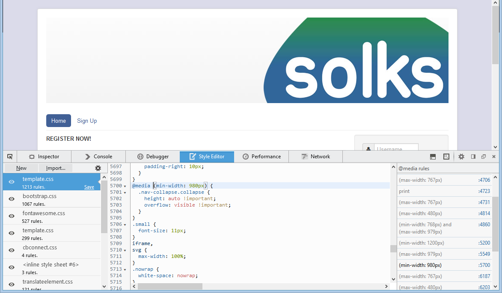This screenshot has width=502, height=293.
Task: Toggle visibility of selected template.css (1213 rules)
Action: [12, 182]
